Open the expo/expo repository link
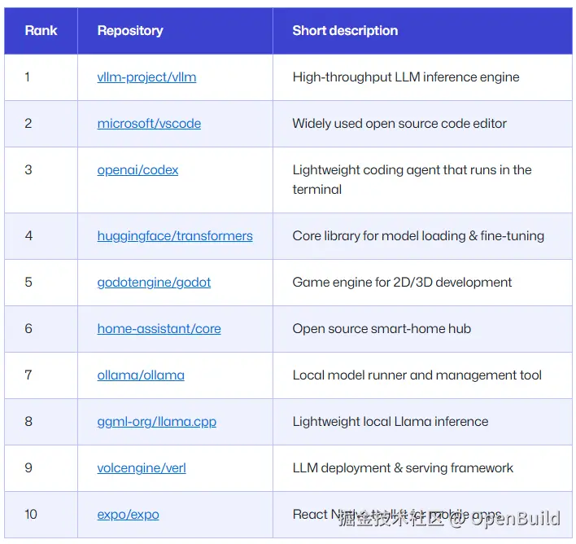The height and width of the screenshot is (544, 576). click(128, 515)
